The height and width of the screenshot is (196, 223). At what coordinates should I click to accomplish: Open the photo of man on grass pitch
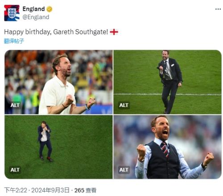pyautogui.click(x=58, y=147)
